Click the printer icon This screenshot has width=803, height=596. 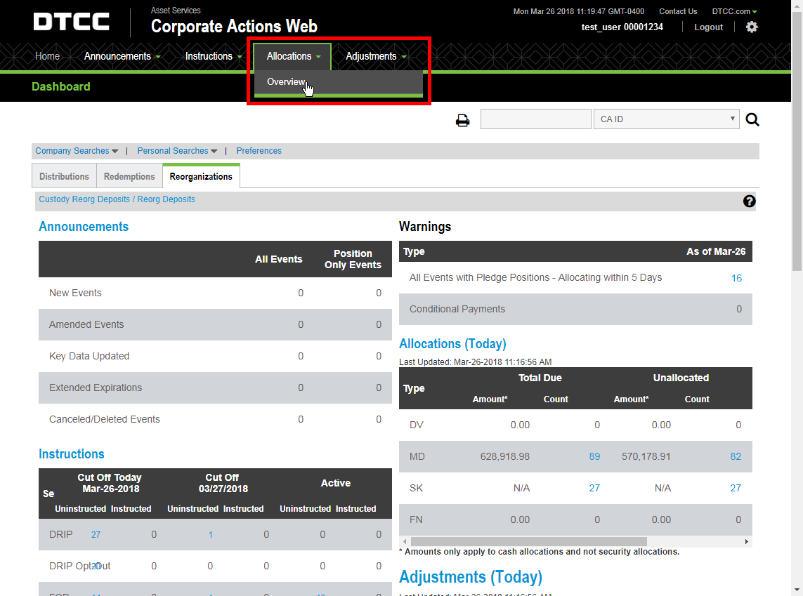(x=462, y=120)
